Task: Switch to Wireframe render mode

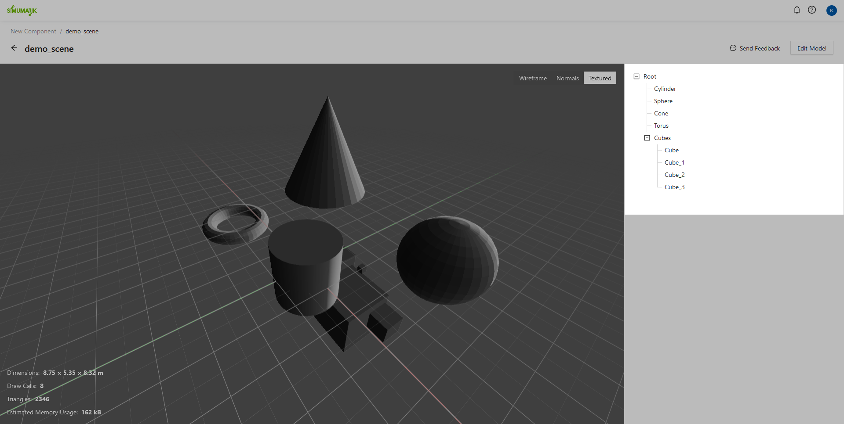Action: [532, 78]
